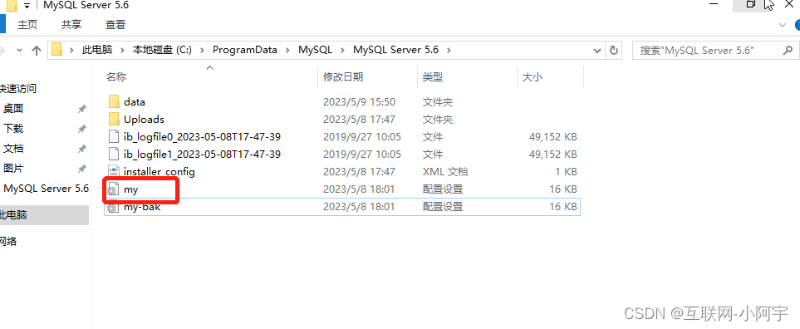This screenshot has width=800, height=329.
Task: Open the quick access toolbar dropdown arrow
Action: (27, 6)
